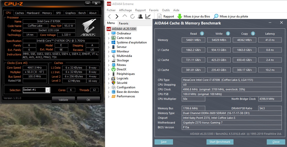The height and width of the screenshot is (147, 287).
Task: Switch to the Memory tab in CPU-Z
Action: point(47,13)
